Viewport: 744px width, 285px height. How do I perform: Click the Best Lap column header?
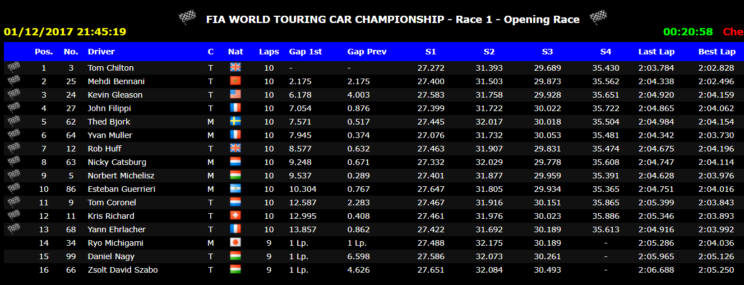pos(717,52)
